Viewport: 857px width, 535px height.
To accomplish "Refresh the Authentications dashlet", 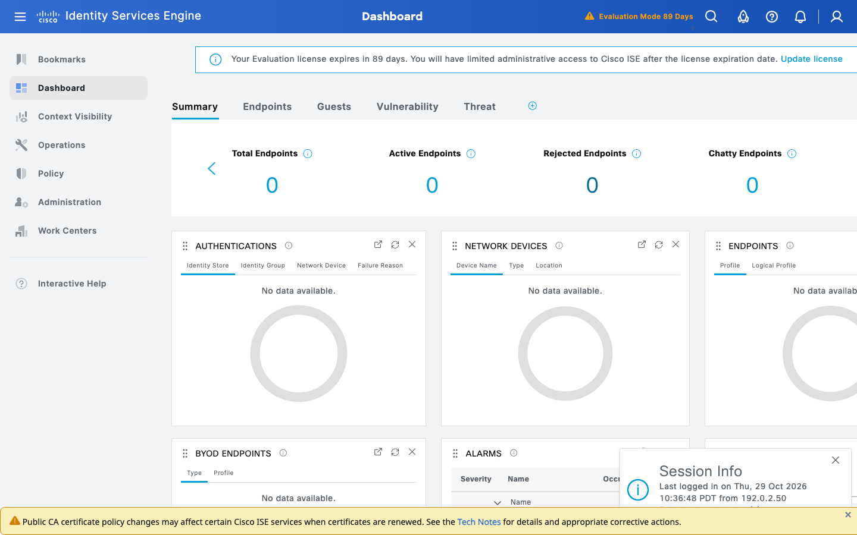I will coord(395,244).
